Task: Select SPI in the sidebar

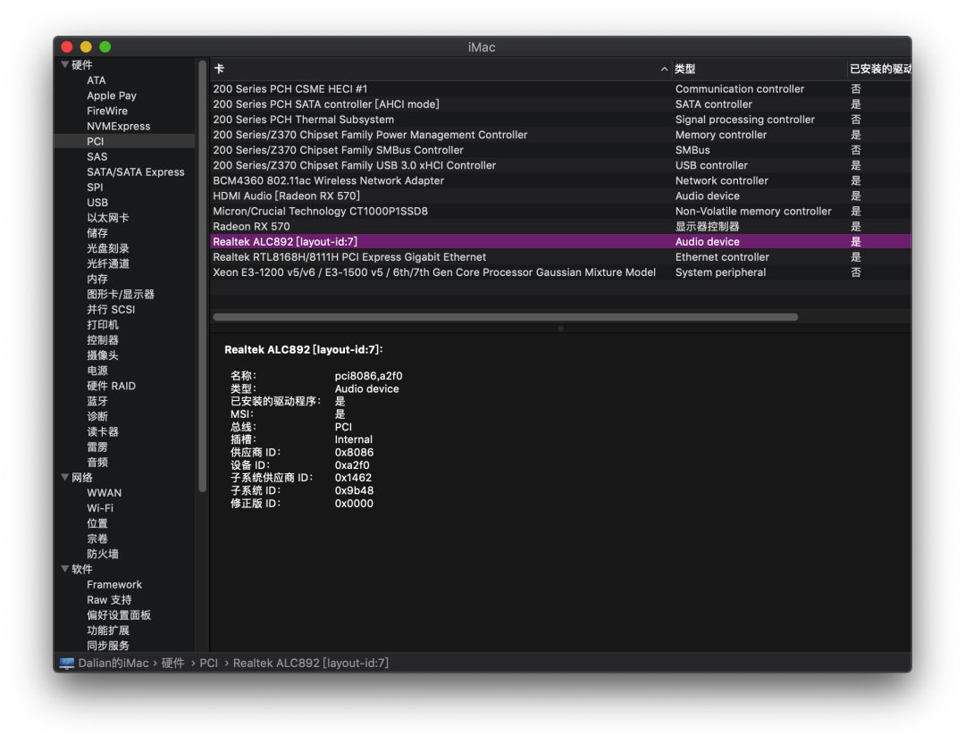Action: pyautogui.click(x=95, y=188)
